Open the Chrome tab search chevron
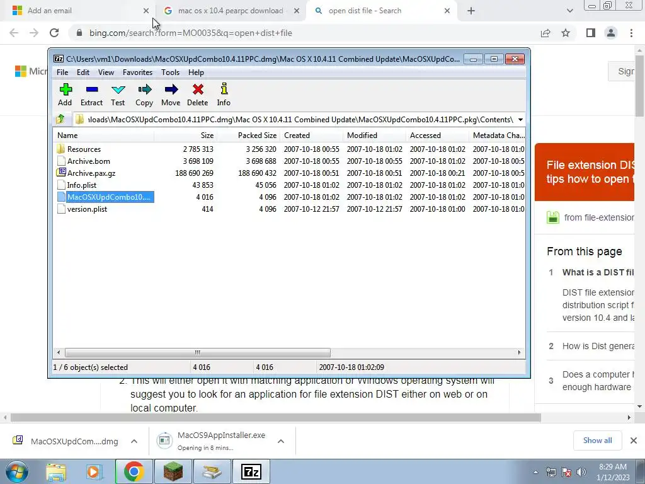 [x=569, y=11]
